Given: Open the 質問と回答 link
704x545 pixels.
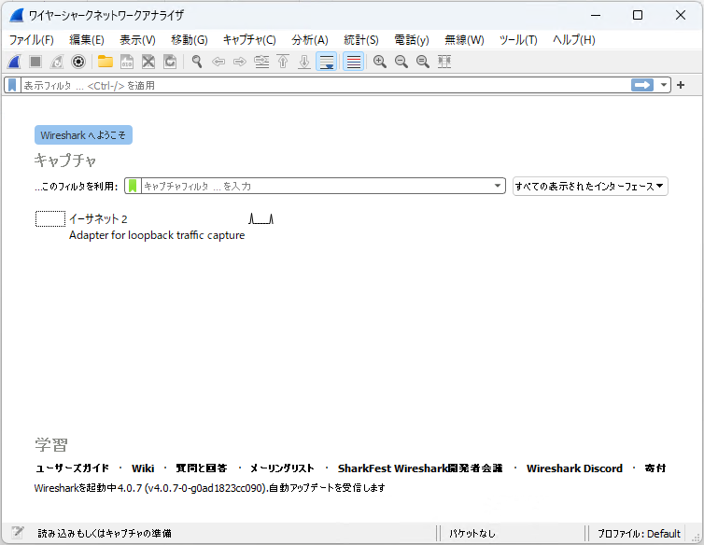Looking at the screenshot, I should [202, 468].
